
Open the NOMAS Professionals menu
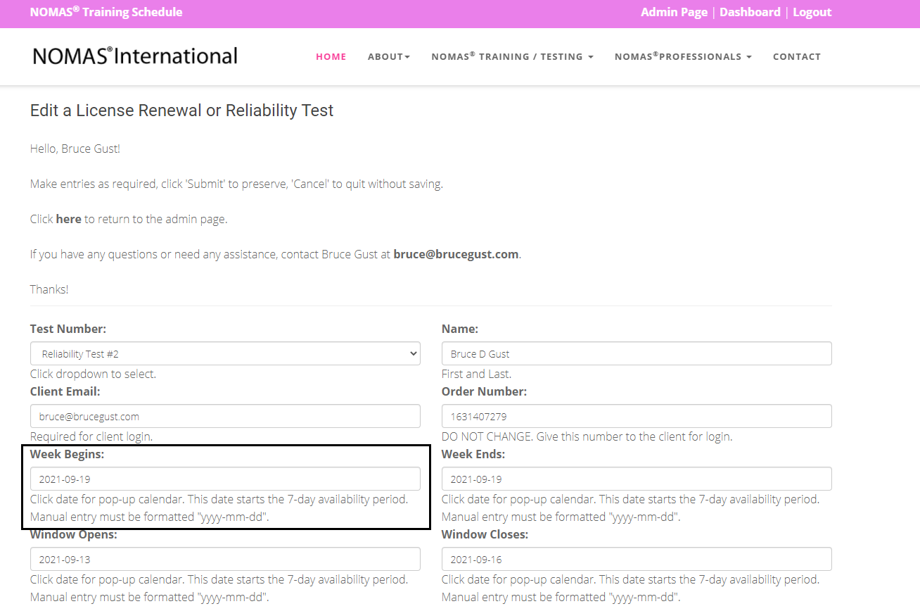tap(683, 56)
